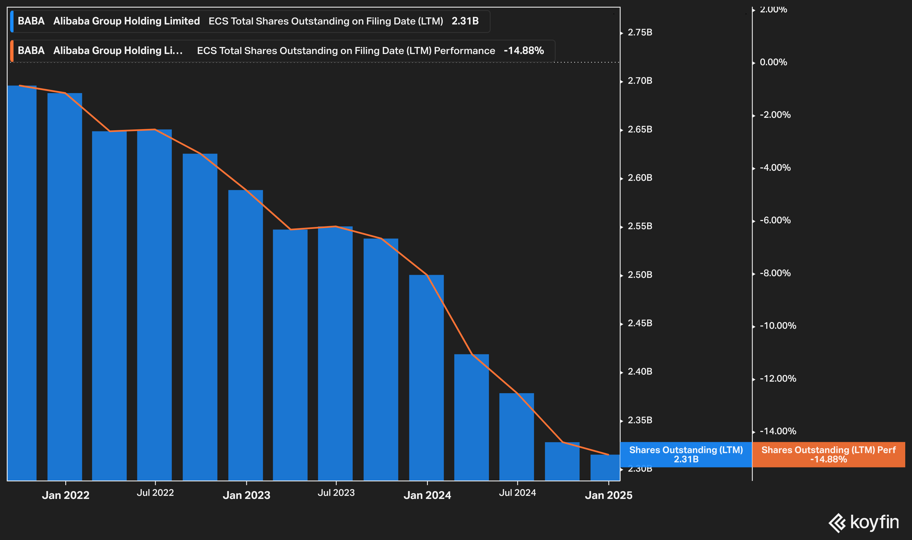Image resolution: width=912 pixels, height=540 pixels.
Task: Click the bar above Jul 2024
Action: tap(517, 437)
